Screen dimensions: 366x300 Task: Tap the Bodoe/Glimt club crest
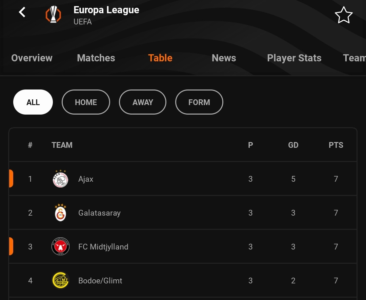[x=60, y=280]
